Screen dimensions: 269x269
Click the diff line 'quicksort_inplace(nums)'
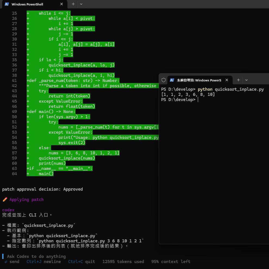point(67,158)
